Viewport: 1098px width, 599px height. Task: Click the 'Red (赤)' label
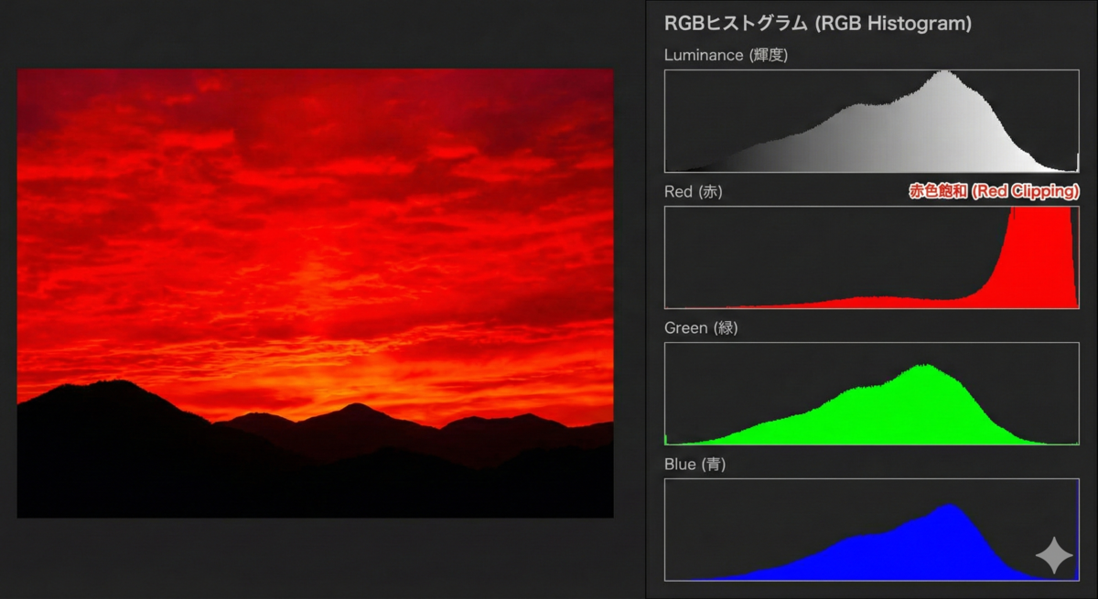click(x=694, y=192)
